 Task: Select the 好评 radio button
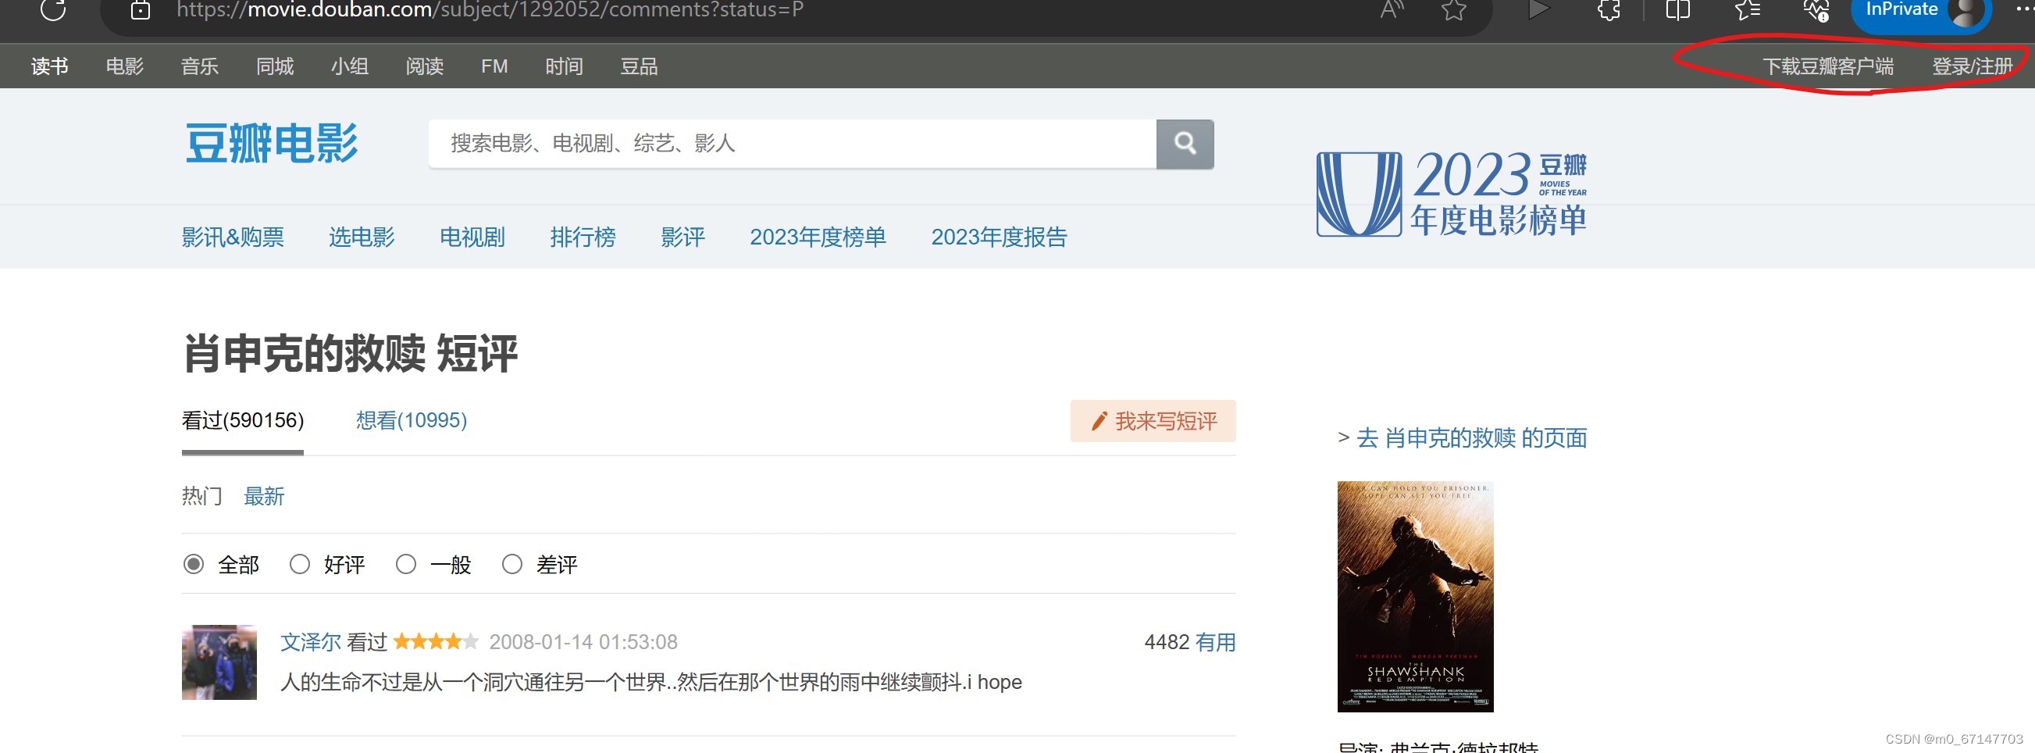[299, 564]
